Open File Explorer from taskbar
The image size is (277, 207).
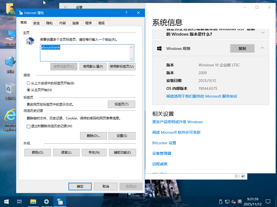coord(33,201)
